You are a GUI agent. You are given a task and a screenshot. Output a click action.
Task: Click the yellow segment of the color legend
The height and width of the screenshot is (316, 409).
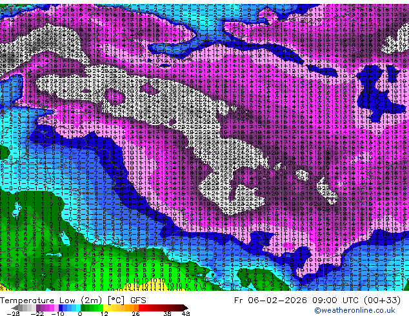[106, 308]
